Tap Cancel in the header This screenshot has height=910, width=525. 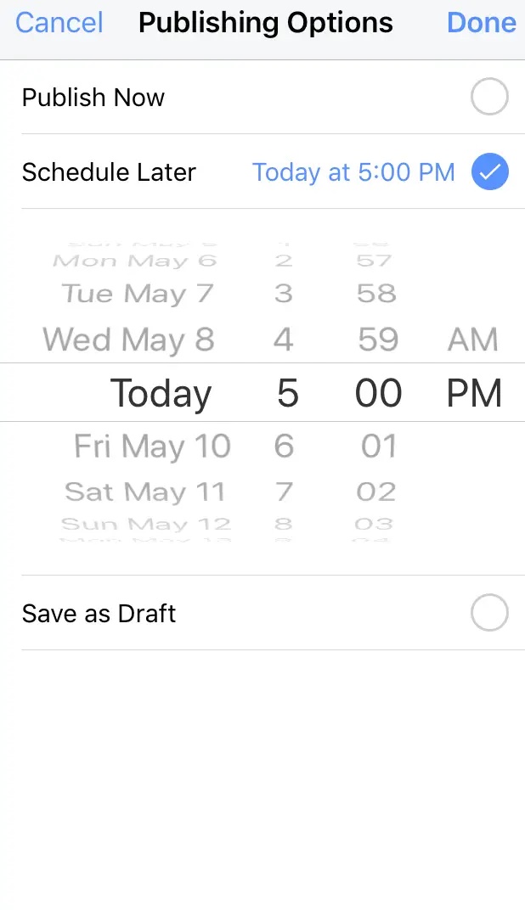59,23
